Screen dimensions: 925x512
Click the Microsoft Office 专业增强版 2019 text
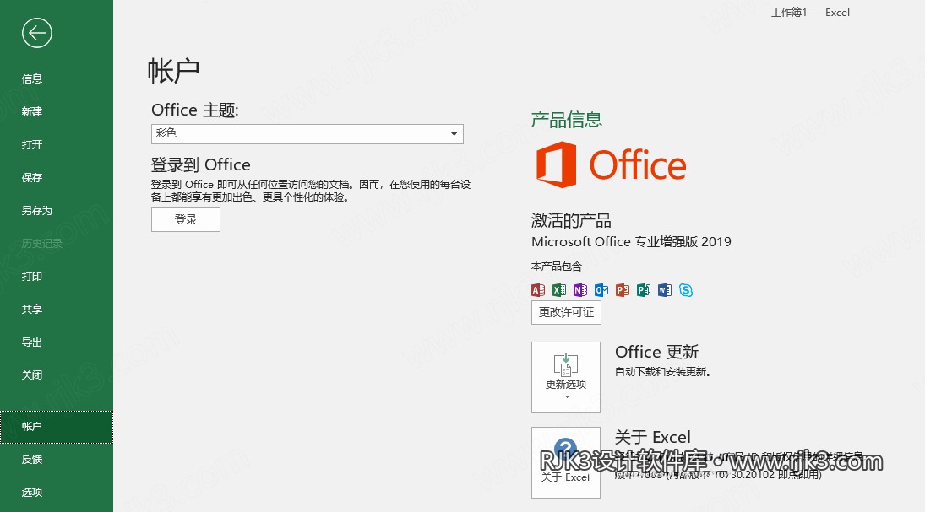tap(631, 241)
